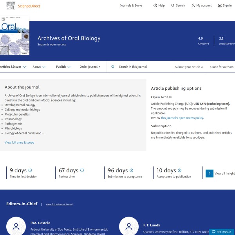The height and width of the screenshot is (235, 235).
Task: Click the Sign in institution icon
Action: point(220,5)
